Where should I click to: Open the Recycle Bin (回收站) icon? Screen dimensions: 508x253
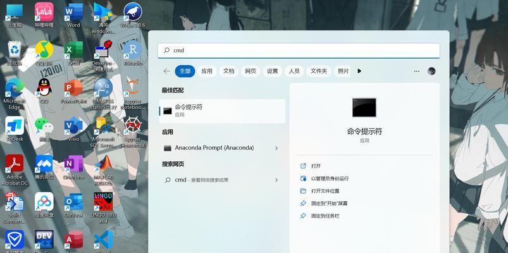coord(15,53)
